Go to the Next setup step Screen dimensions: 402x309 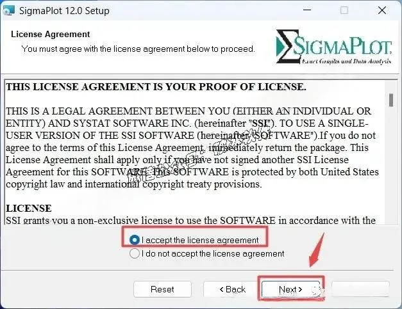click(x=290, y=289)
